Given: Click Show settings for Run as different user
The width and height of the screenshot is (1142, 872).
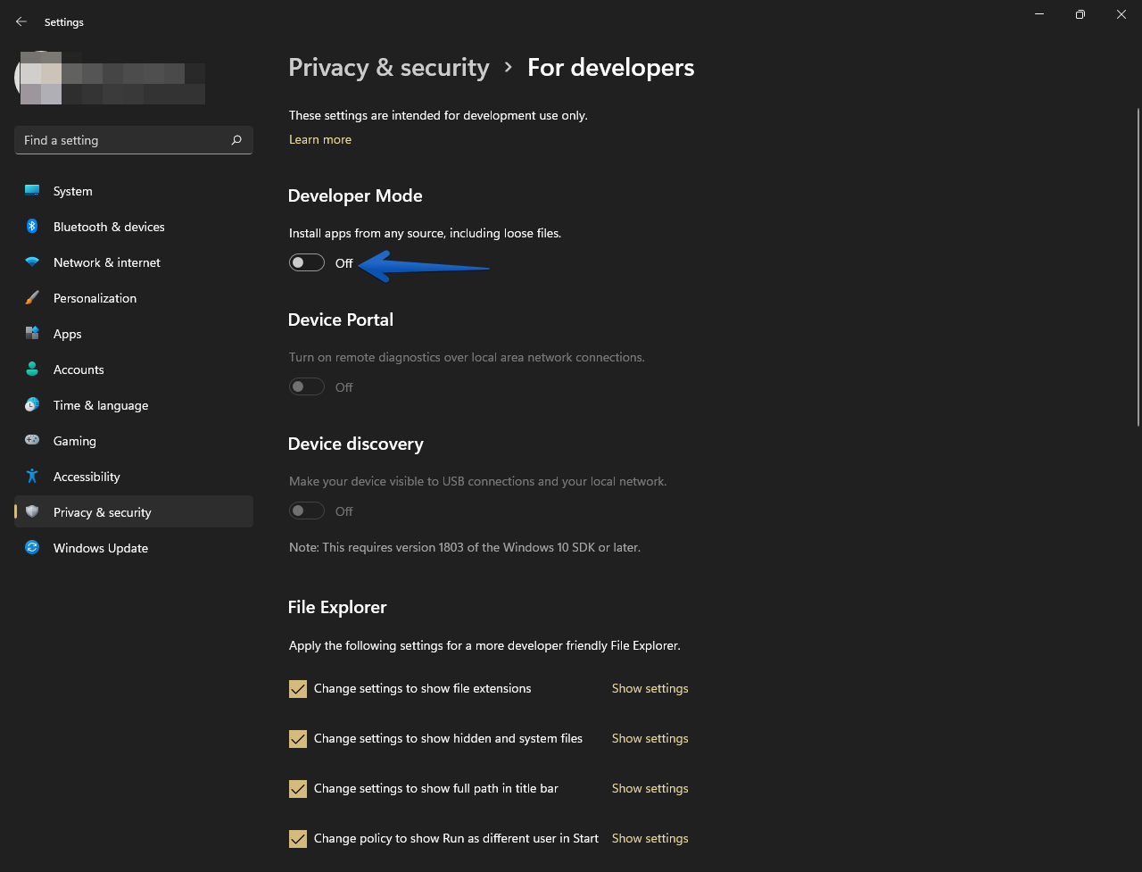Looking at the screenshot, I should 650,838.
